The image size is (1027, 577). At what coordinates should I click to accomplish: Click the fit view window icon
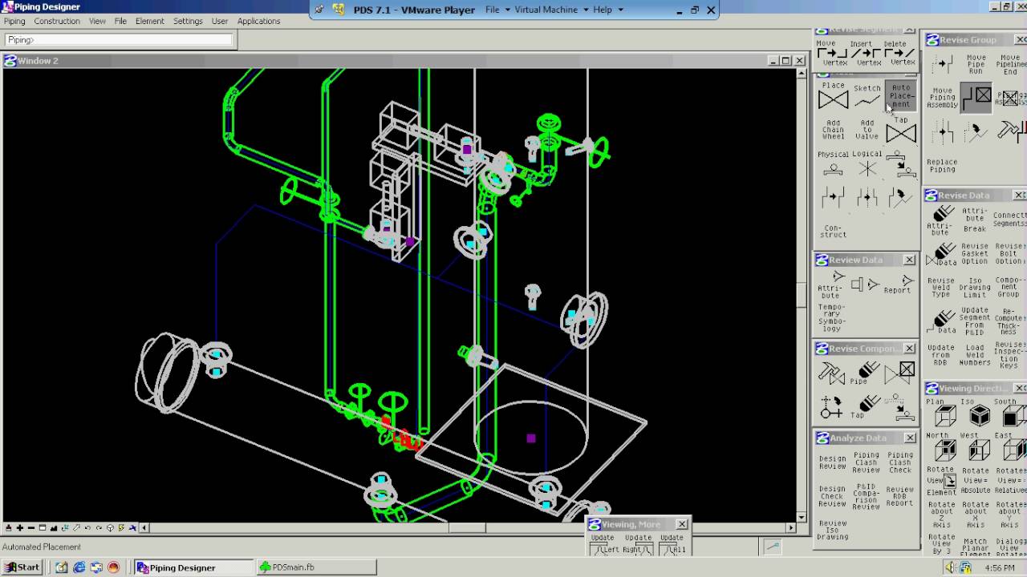coord(43,528)
